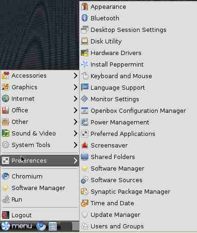Click the Graphics category icon
This screenshot has height=233, width=197.
pos(6,87)
